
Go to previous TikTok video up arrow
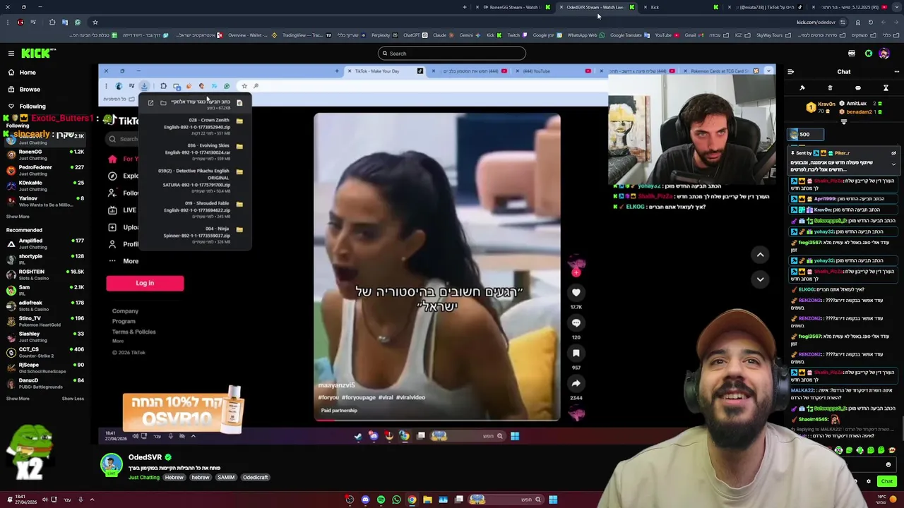tap(760, 255)
